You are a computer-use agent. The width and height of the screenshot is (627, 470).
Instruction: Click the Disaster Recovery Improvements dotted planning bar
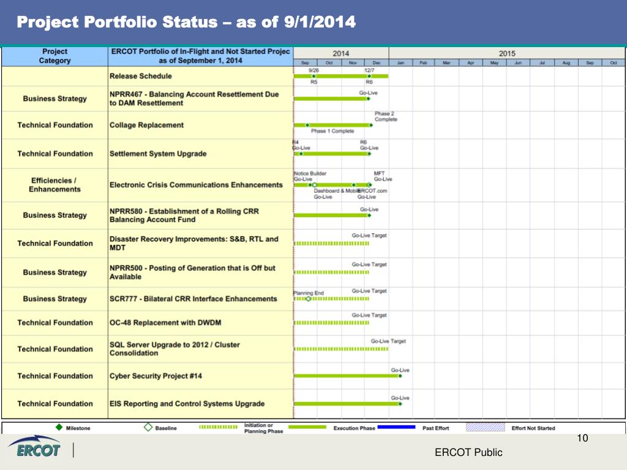pos(331,244)
